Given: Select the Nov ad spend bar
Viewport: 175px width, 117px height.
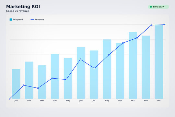Looking at the screenshot, I should pos(146,67).
